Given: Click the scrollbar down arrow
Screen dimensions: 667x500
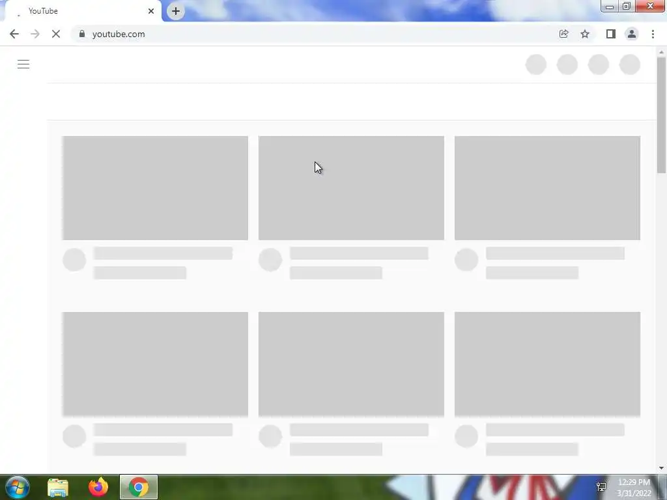Looking at the screenshot, I should [661, 468].
